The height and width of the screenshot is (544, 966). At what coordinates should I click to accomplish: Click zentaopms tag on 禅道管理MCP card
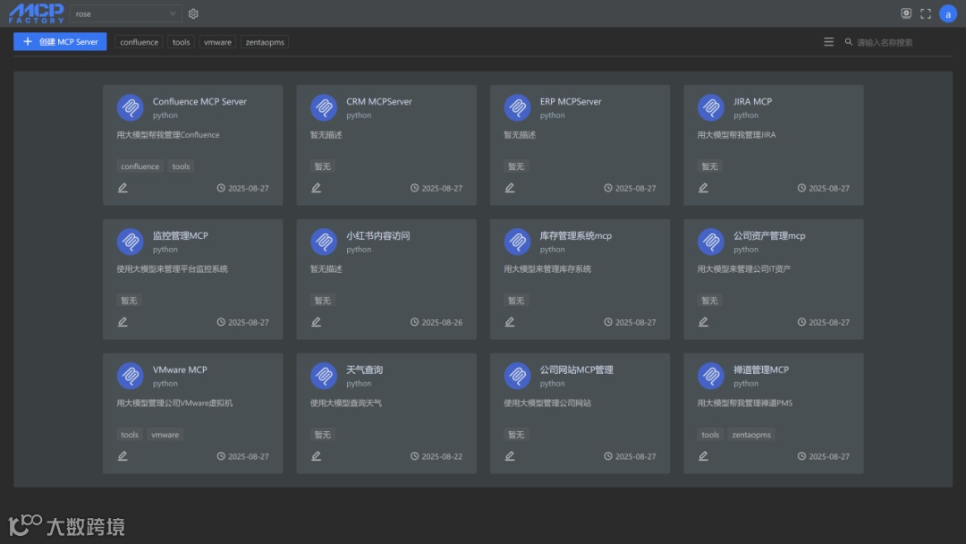click(x=751, y=435)
